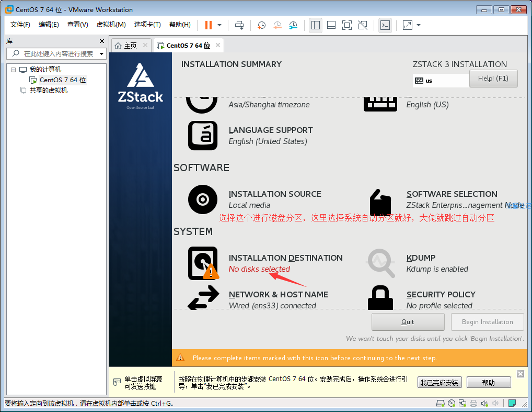The image size is (532, 412).
Task: Close the 库 library panel
Action: click(102, 41)
